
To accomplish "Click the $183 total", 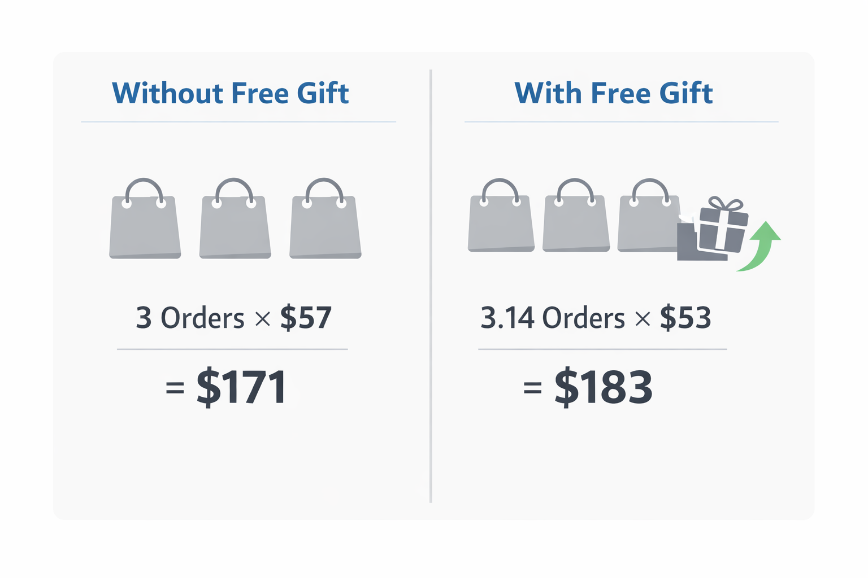I will pyautogui.click(x=604, y=388).
